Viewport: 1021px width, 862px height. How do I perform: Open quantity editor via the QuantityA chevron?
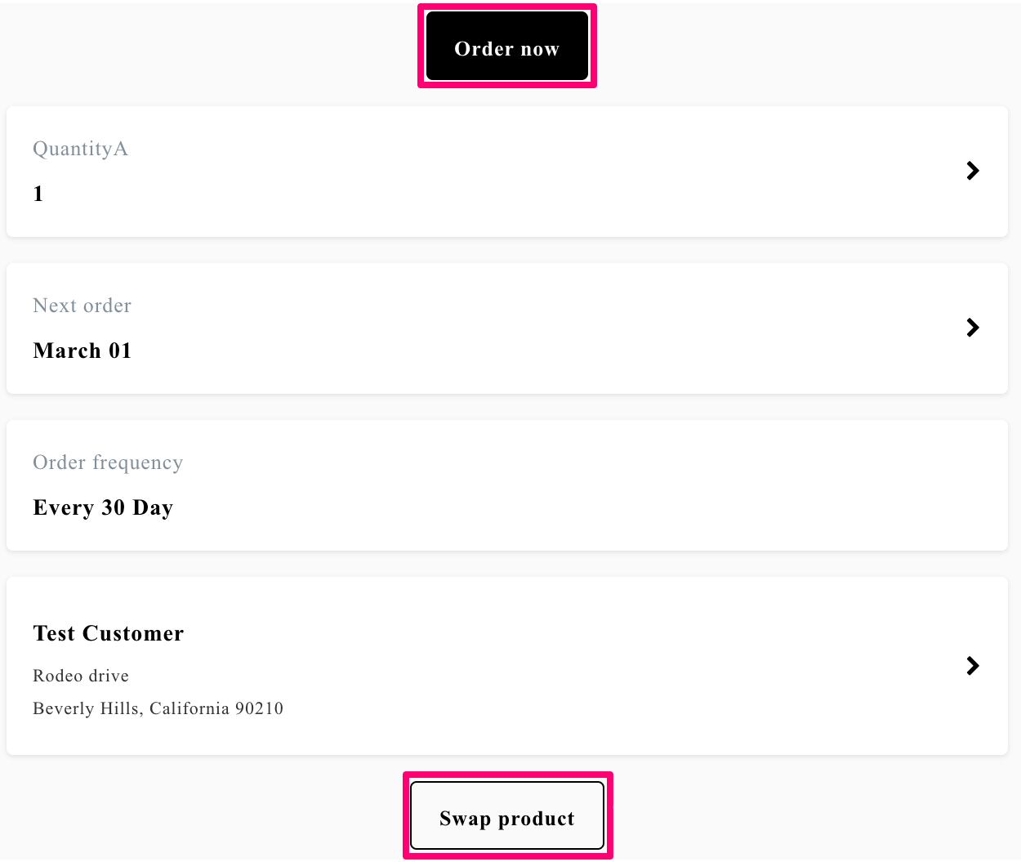point(973,171)
